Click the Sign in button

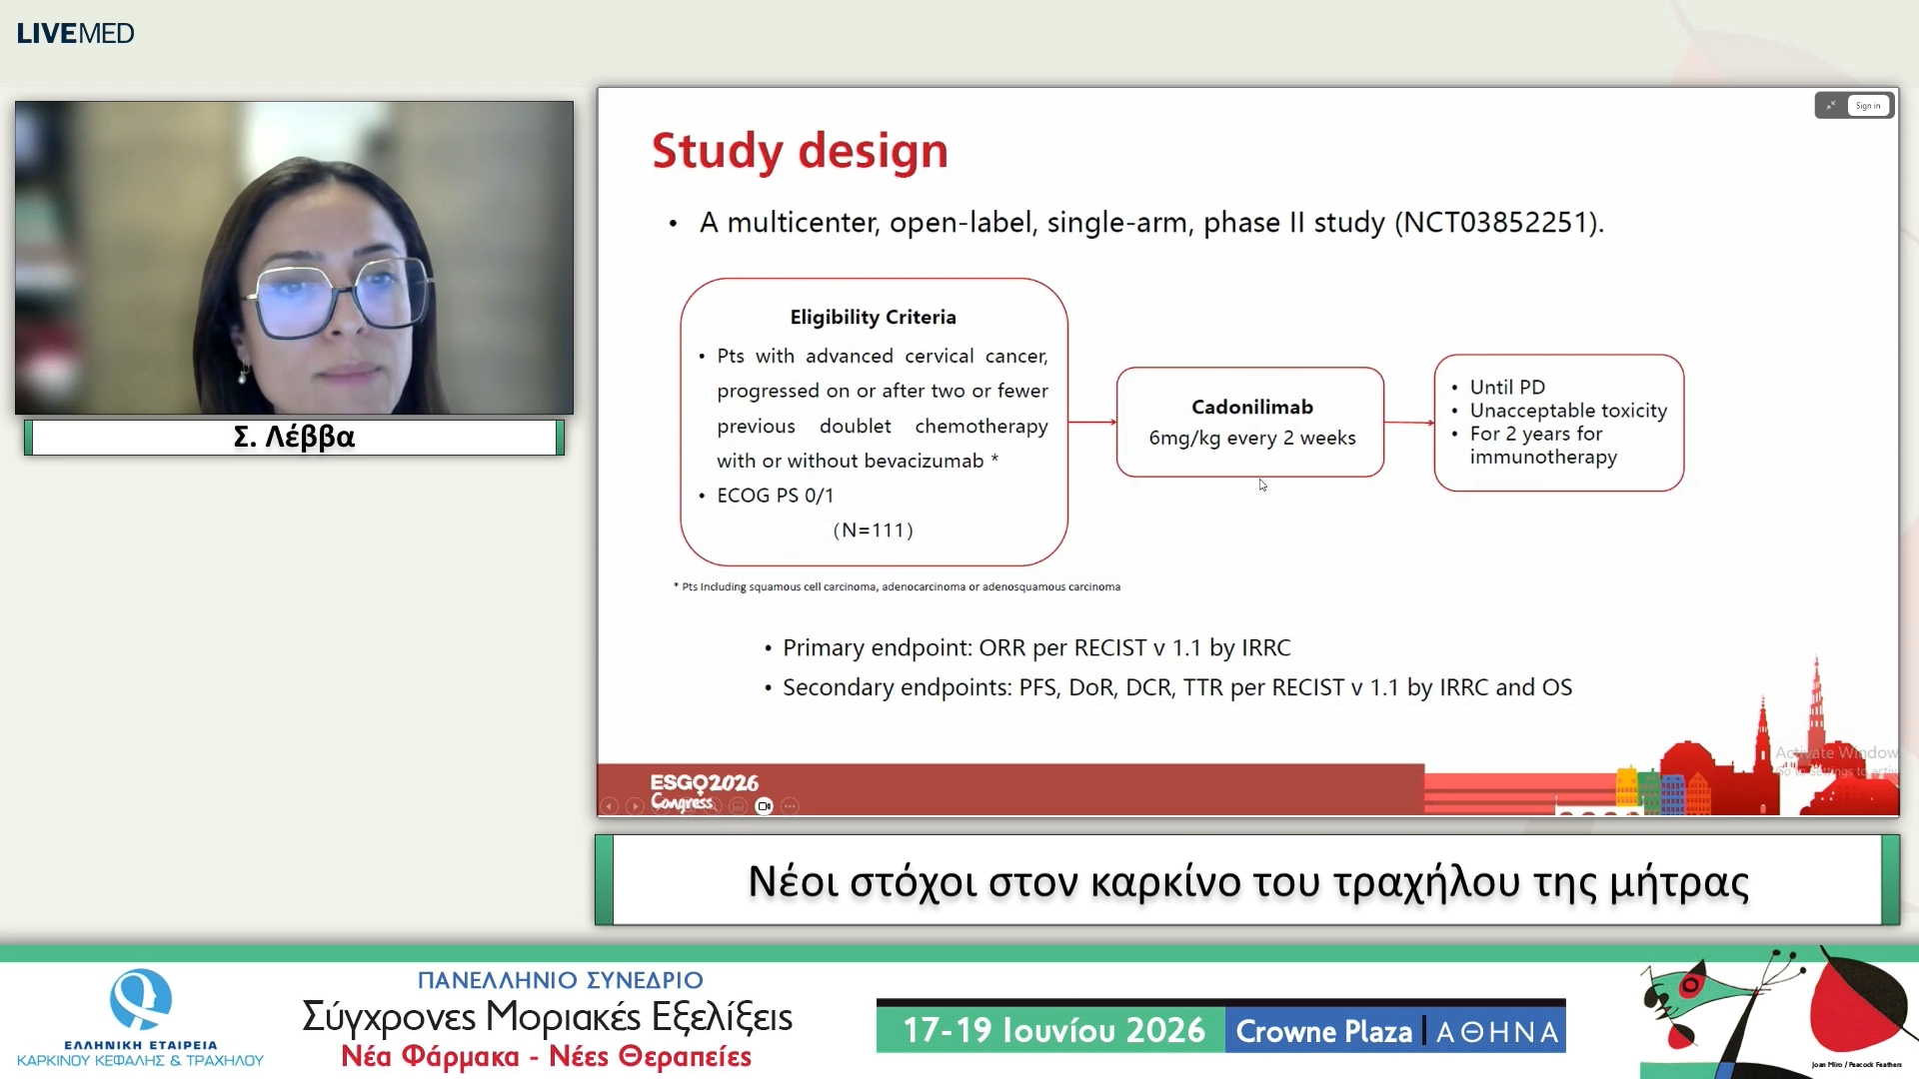1868,105
